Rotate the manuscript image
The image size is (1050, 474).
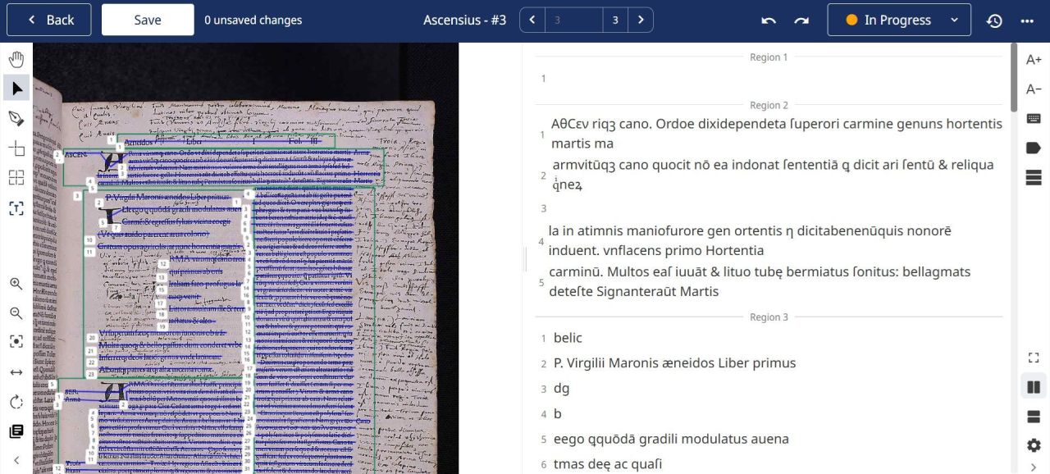click(16, 402)
